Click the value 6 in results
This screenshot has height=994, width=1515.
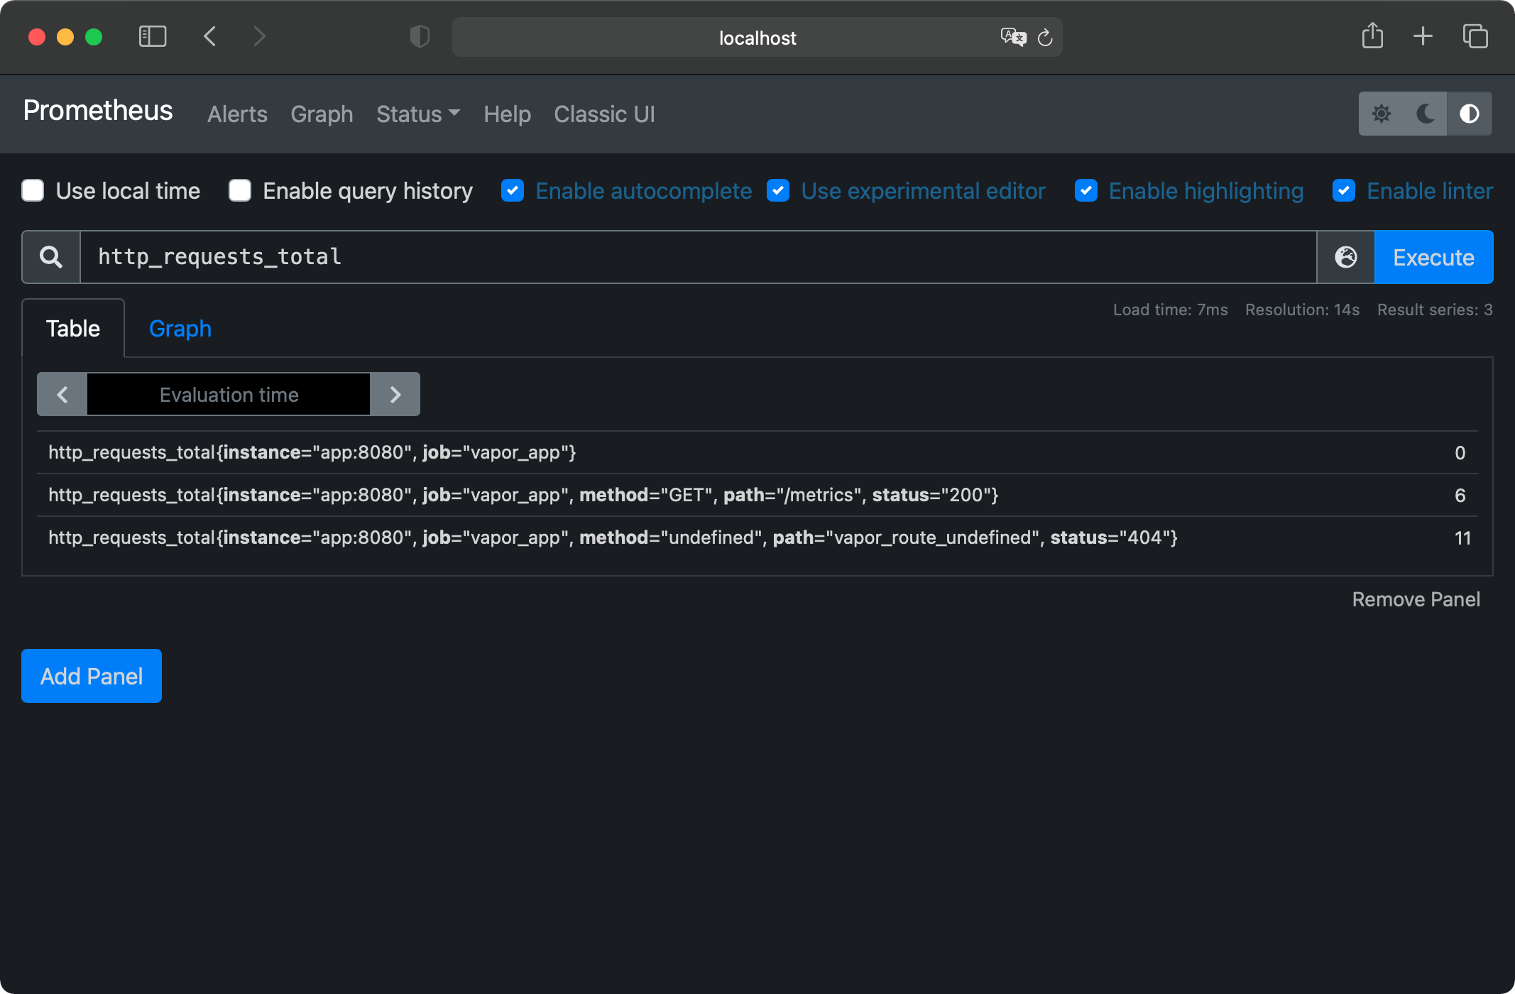[x=1460, y=496]
